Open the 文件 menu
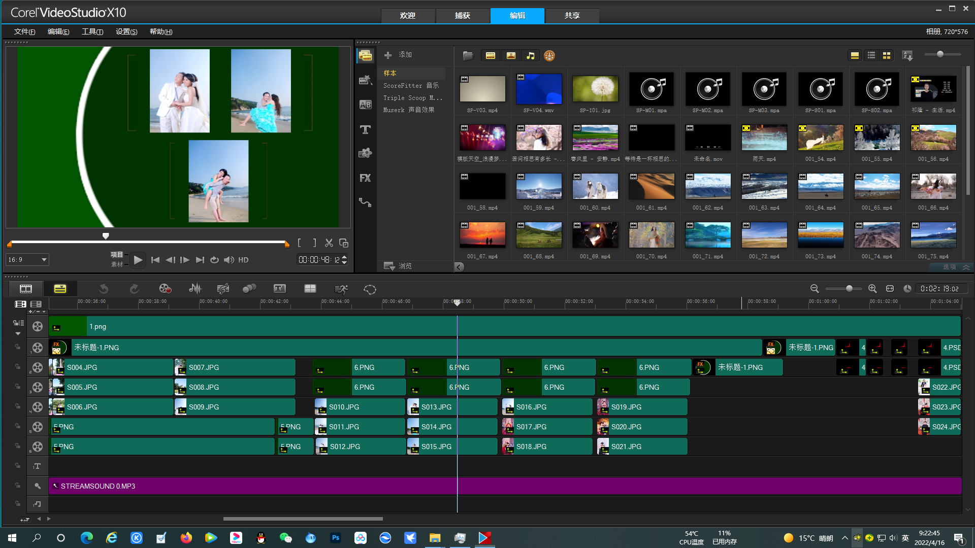975x548 pixels. 24,31
